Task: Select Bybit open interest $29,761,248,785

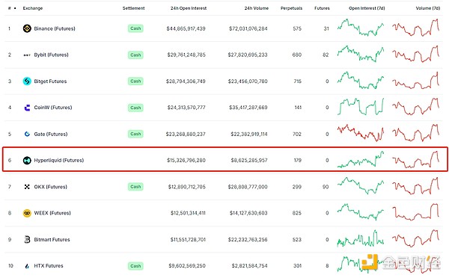Action: [186, 55]
